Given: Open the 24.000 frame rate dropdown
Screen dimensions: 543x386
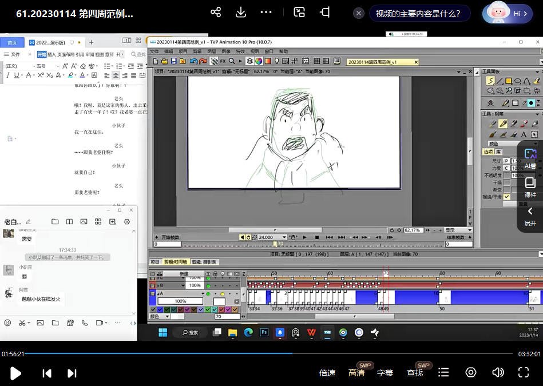Looking at the screenshot, I should [x=284, y=237].
